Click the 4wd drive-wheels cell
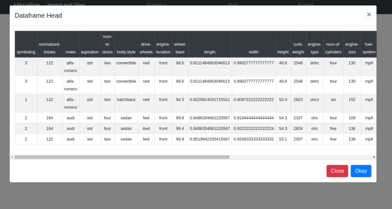The height and width of the screenshot is (209, 392). point(146,129)
